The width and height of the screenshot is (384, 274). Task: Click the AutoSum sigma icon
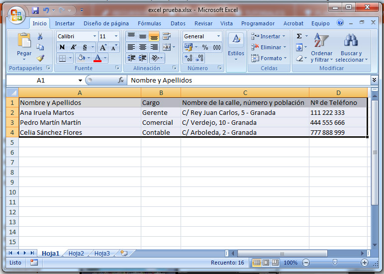[299, 36]
